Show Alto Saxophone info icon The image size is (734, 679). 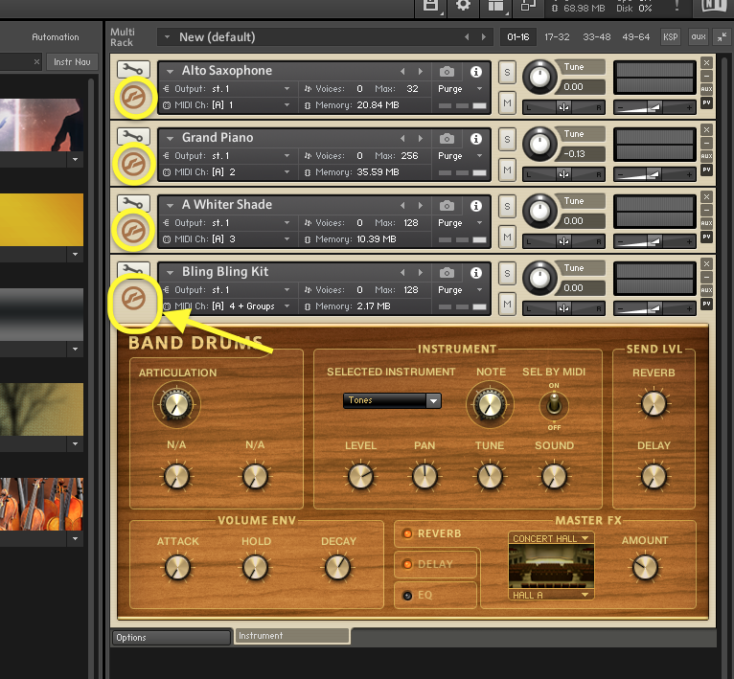click(476, 72)
